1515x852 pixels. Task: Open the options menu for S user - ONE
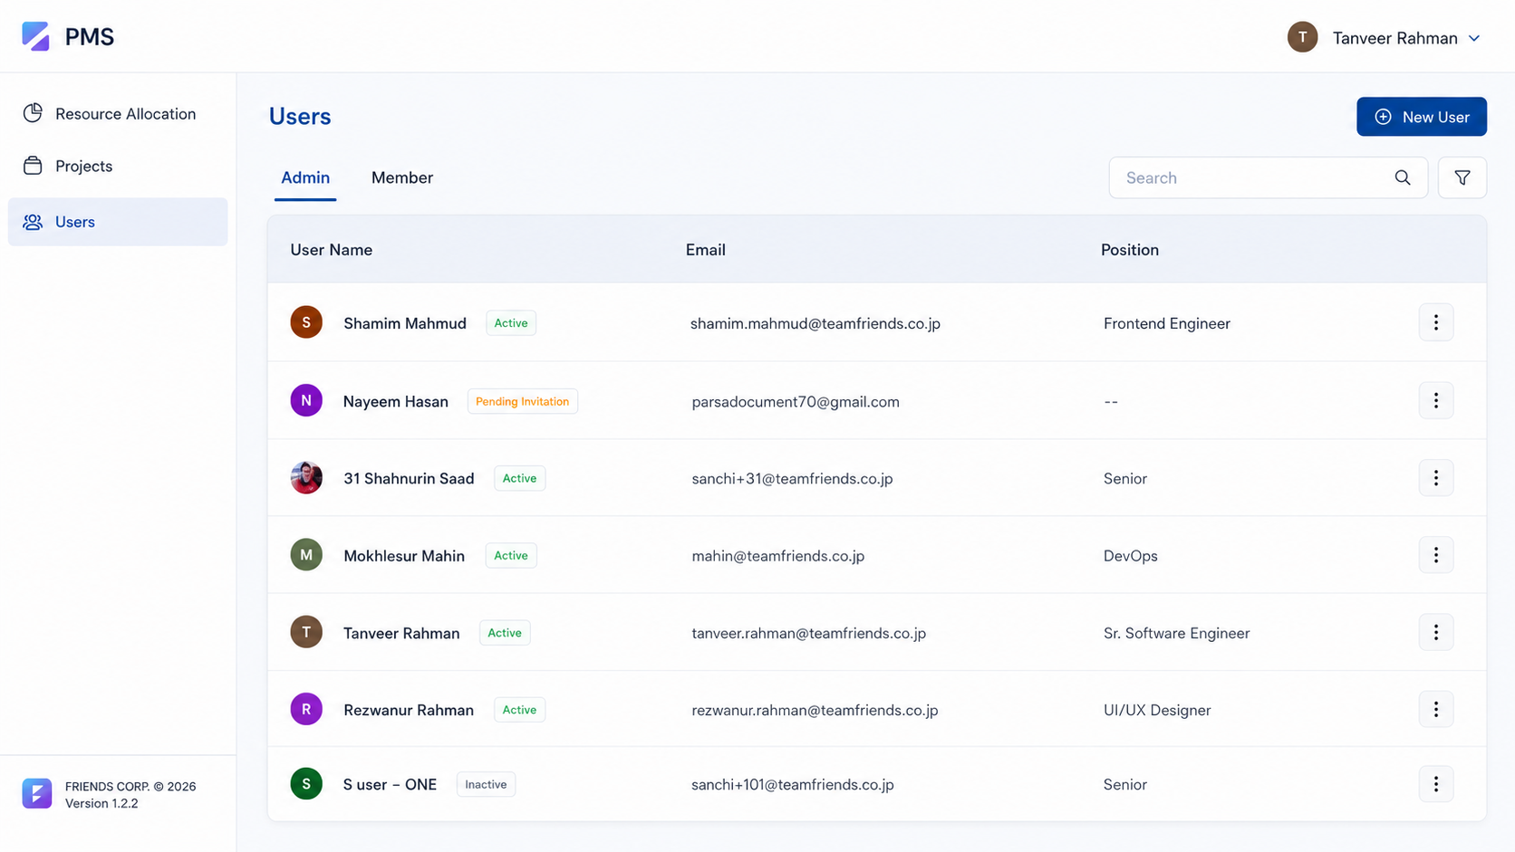click(1435, 784)
